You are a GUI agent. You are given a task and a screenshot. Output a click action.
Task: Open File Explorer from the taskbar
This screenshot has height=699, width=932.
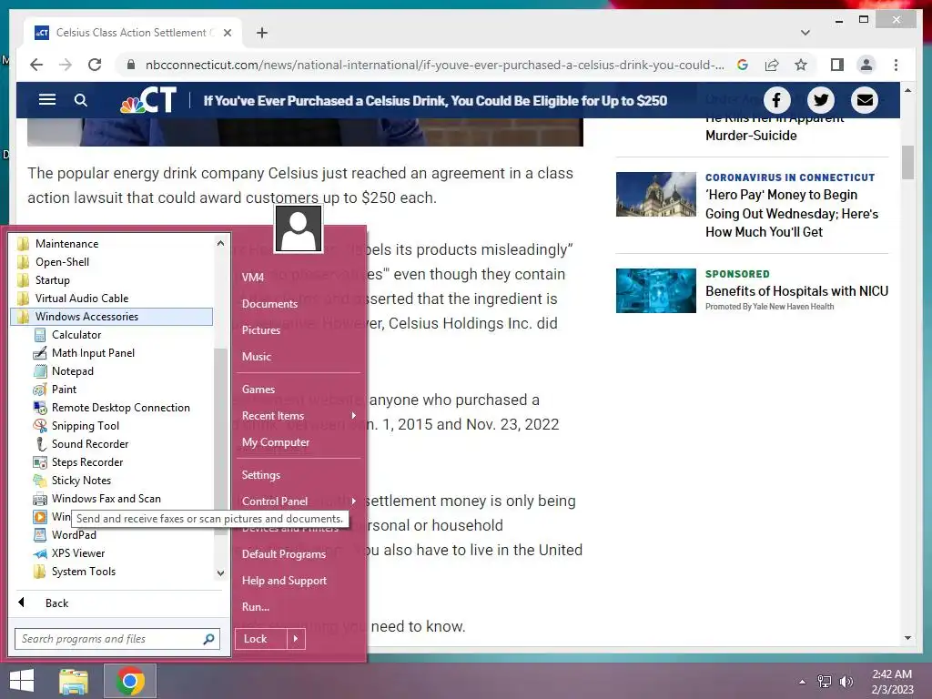click(x=74, y=681)
